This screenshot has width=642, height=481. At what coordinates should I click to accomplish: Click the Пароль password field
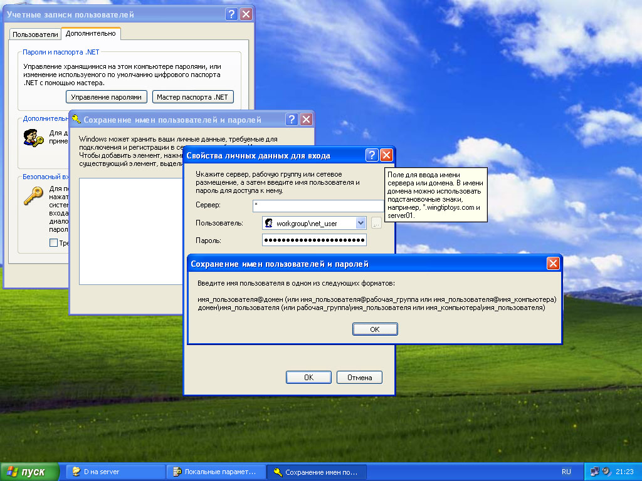click(x=314, y=240)
